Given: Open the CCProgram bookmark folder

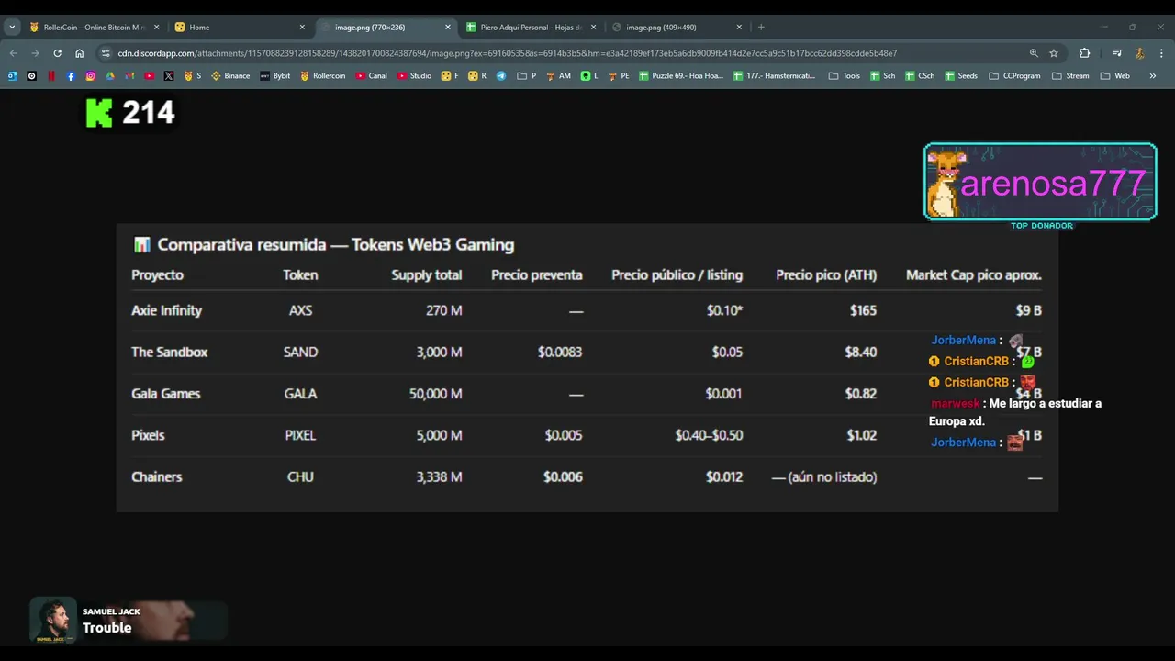Looking at the screenshot, I should [1014, 76].
